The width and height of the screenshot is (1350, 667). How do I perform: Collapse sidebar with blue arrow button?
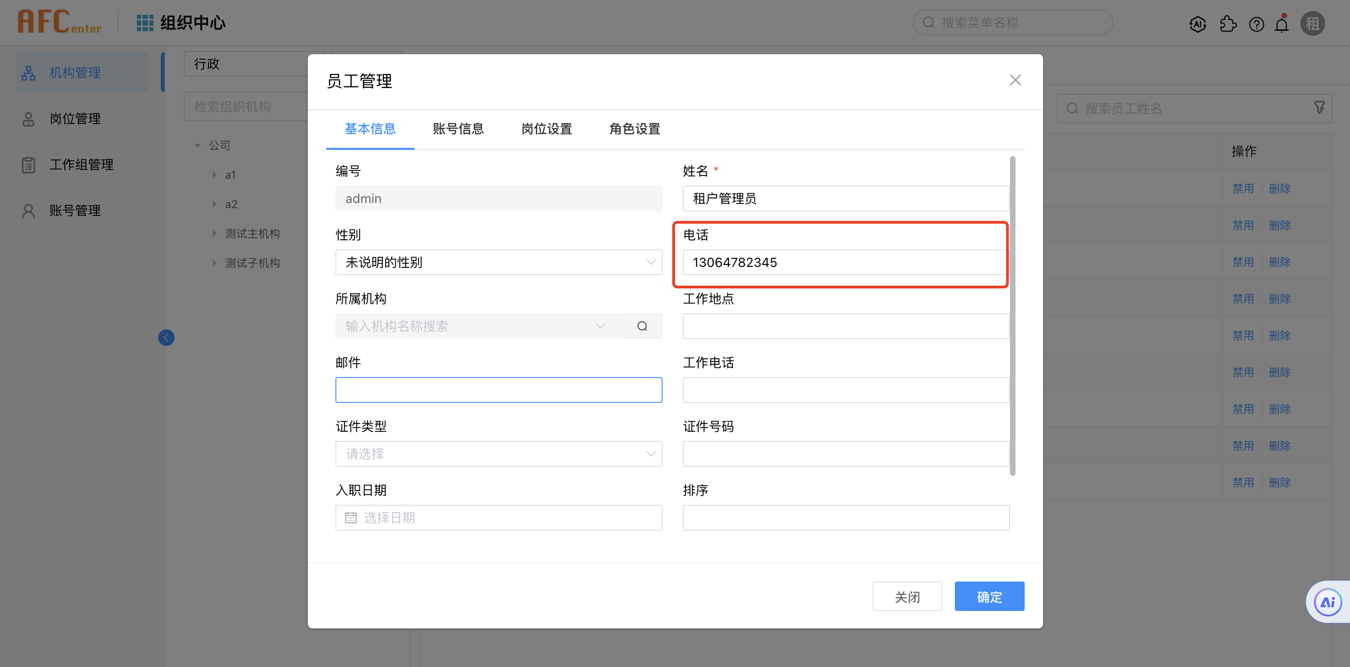coord(166,338)
